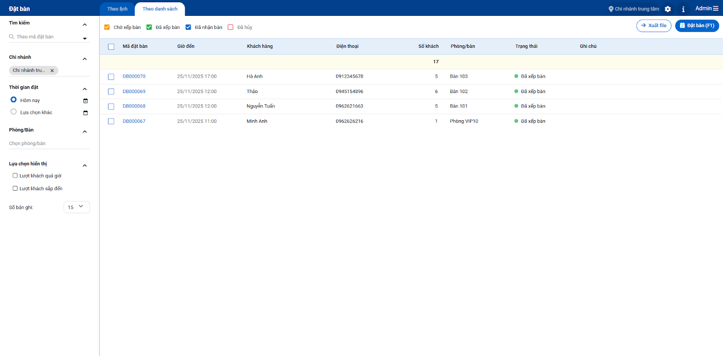Image resolution: width=723 pixels, height=356 pixels.
Task: Click the Xuất file button
Action: 653,26
